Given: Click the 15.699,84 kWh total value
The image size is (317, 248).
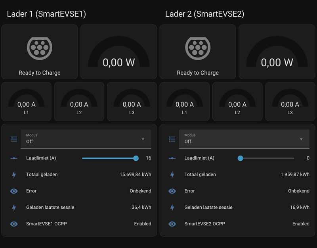Looking at the screenshot, I should (x=135, y=175).
